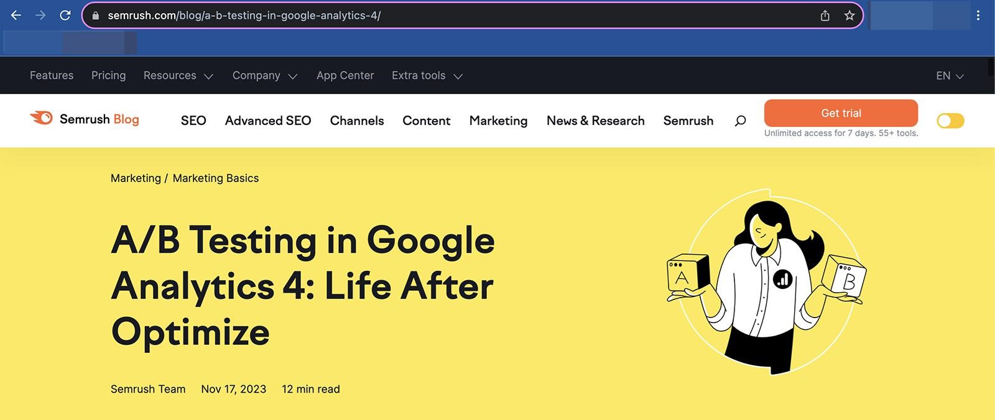Expand the Extra tools dropdown chevron
Image resolution: width=995 pixels, height=420 pixels.
point(458,76)
